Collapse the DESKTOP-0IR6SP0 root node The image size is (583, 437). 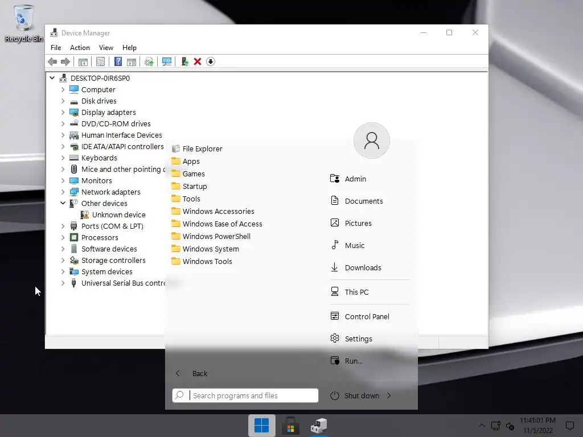52,78
